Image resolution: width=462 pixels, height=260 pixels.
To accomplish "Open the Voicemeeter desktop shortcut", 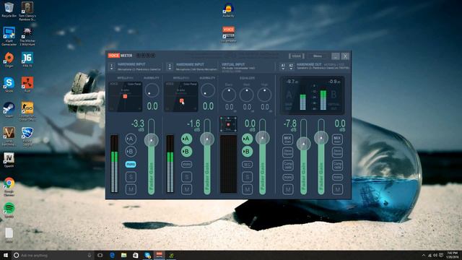I will [x=228, y=35].
